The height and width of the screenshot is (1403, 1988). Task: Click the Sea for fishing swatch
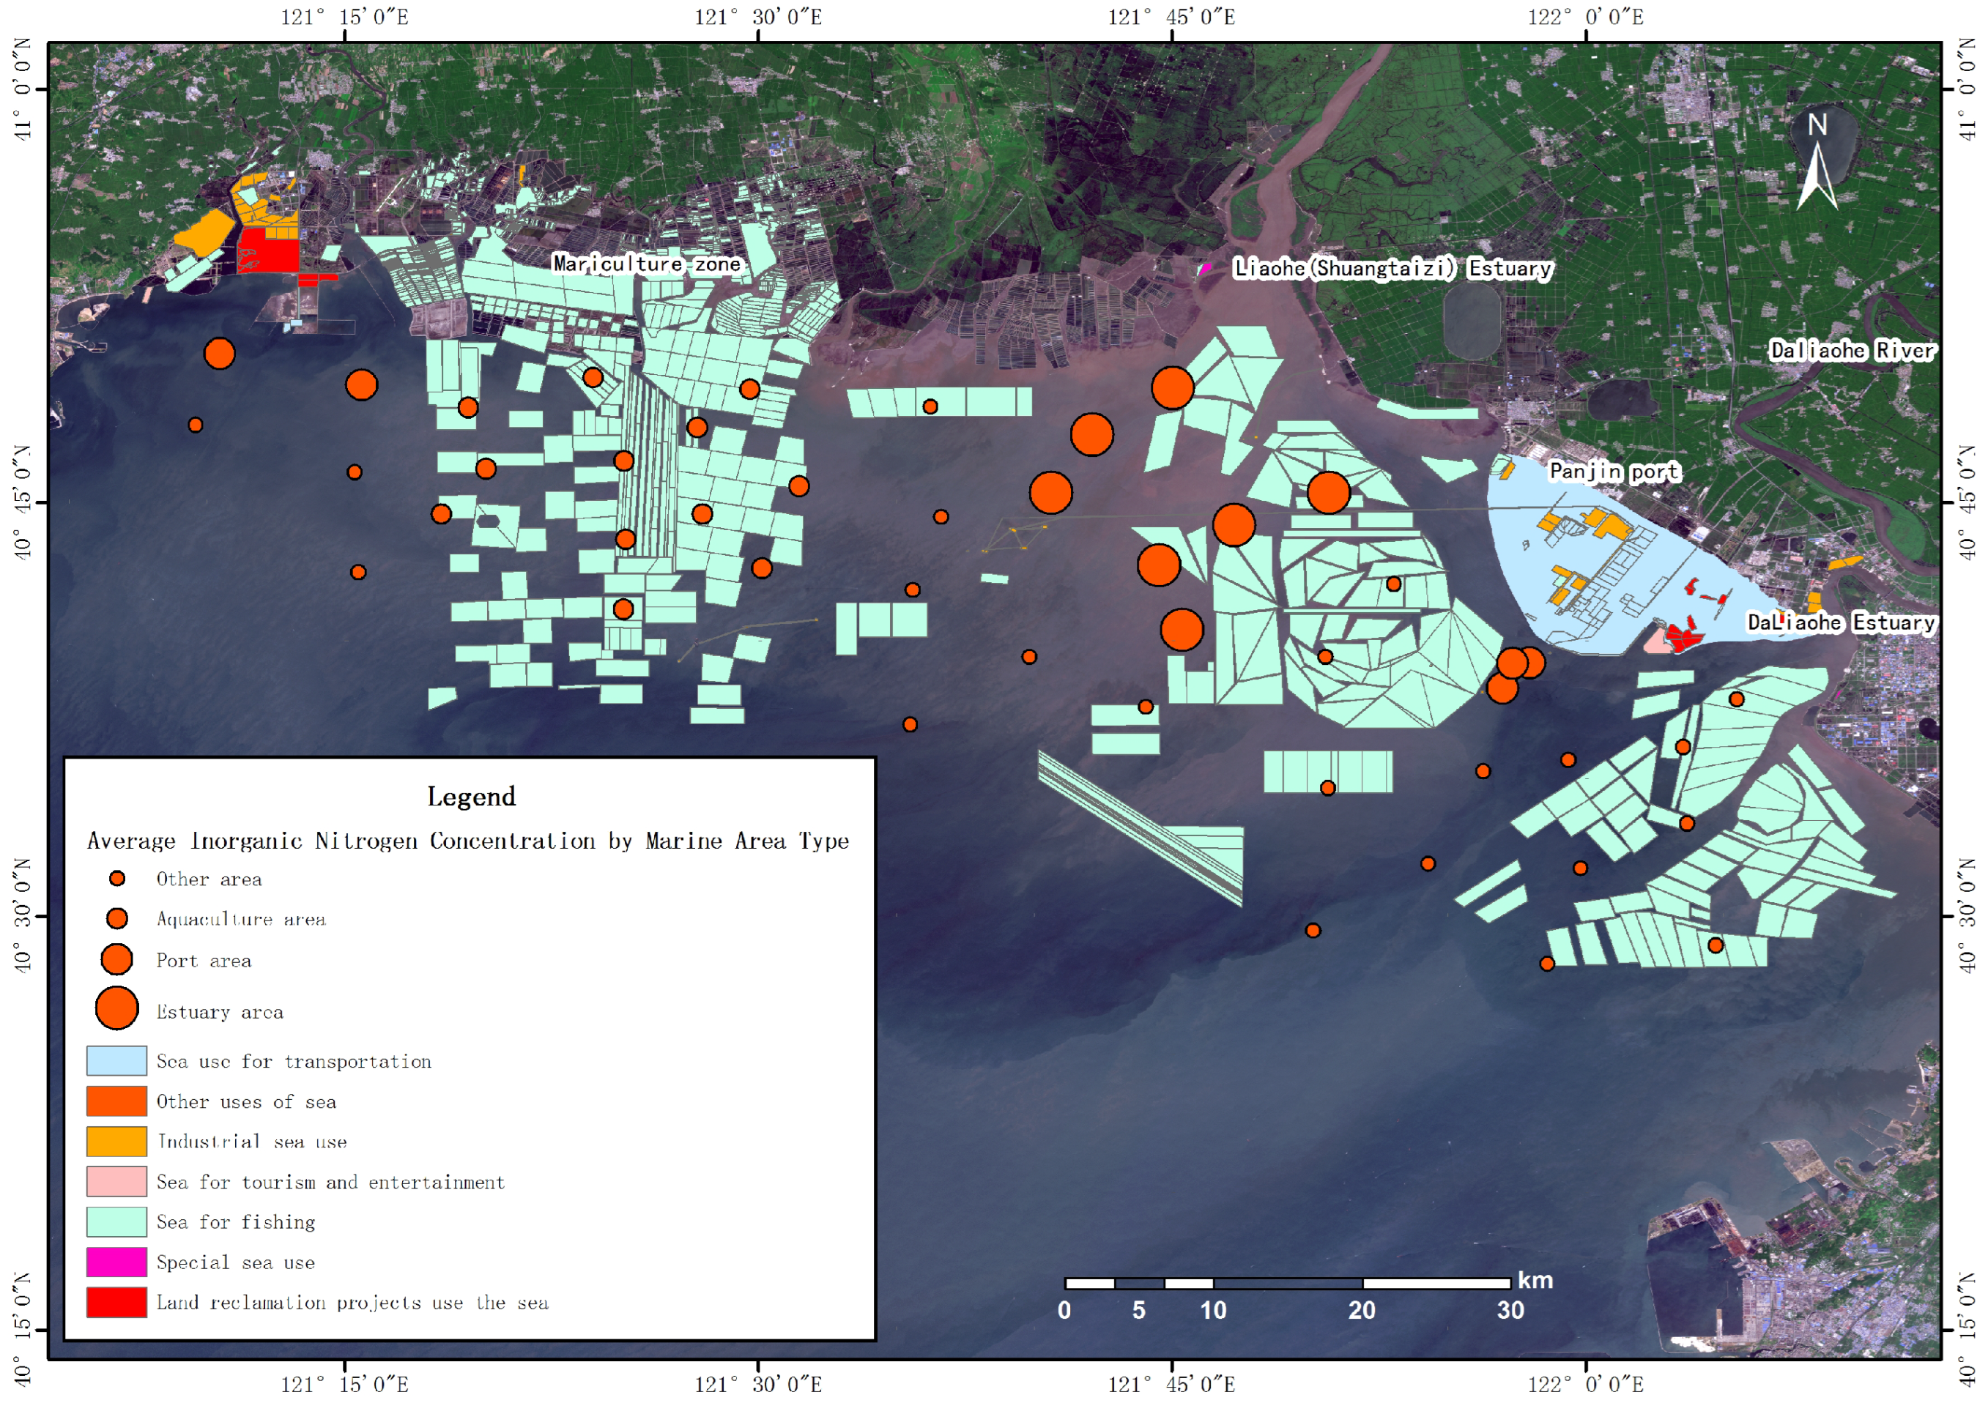tap(117, 1221)
